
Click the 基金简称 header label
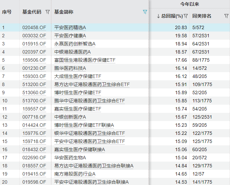[64, 12]
